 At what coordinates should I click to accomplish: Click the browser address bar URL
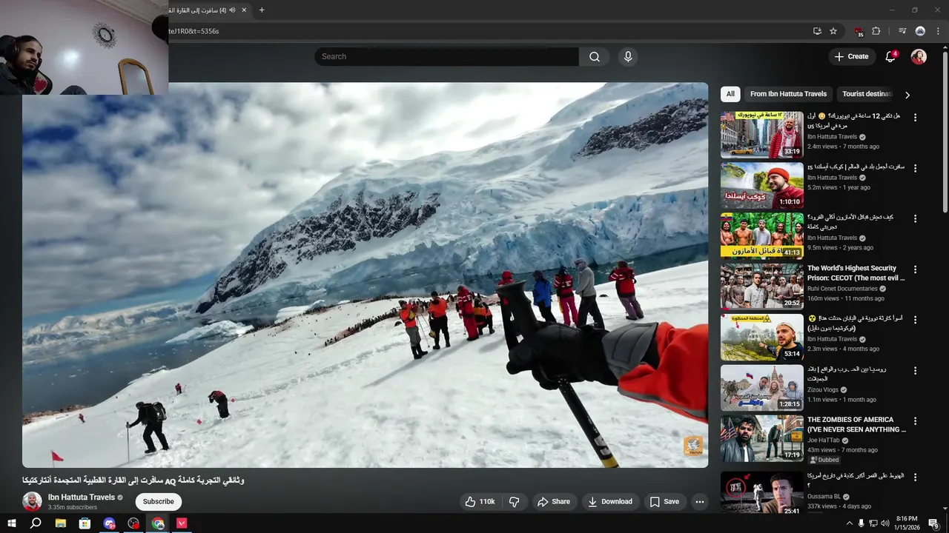[x=194, y=31]
